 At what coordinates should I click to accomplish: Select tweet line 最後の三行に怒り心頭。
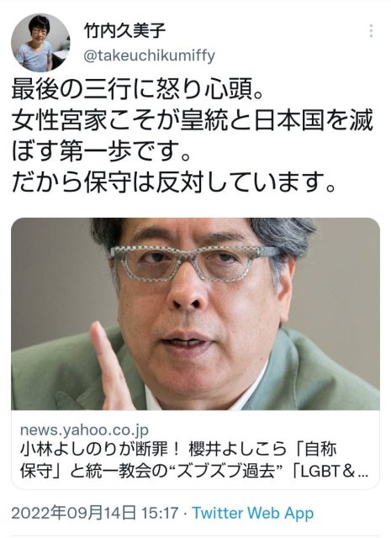click(138, 92)
